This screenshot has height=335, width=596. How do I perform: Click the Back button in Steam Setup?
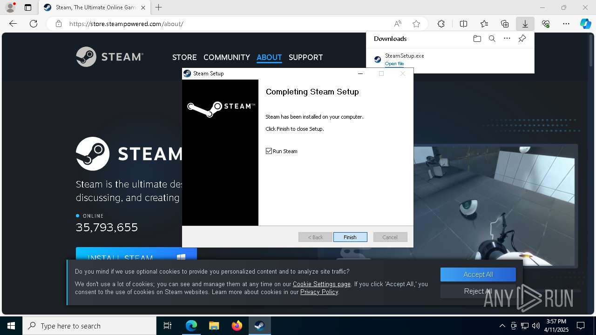pos(315,237)
